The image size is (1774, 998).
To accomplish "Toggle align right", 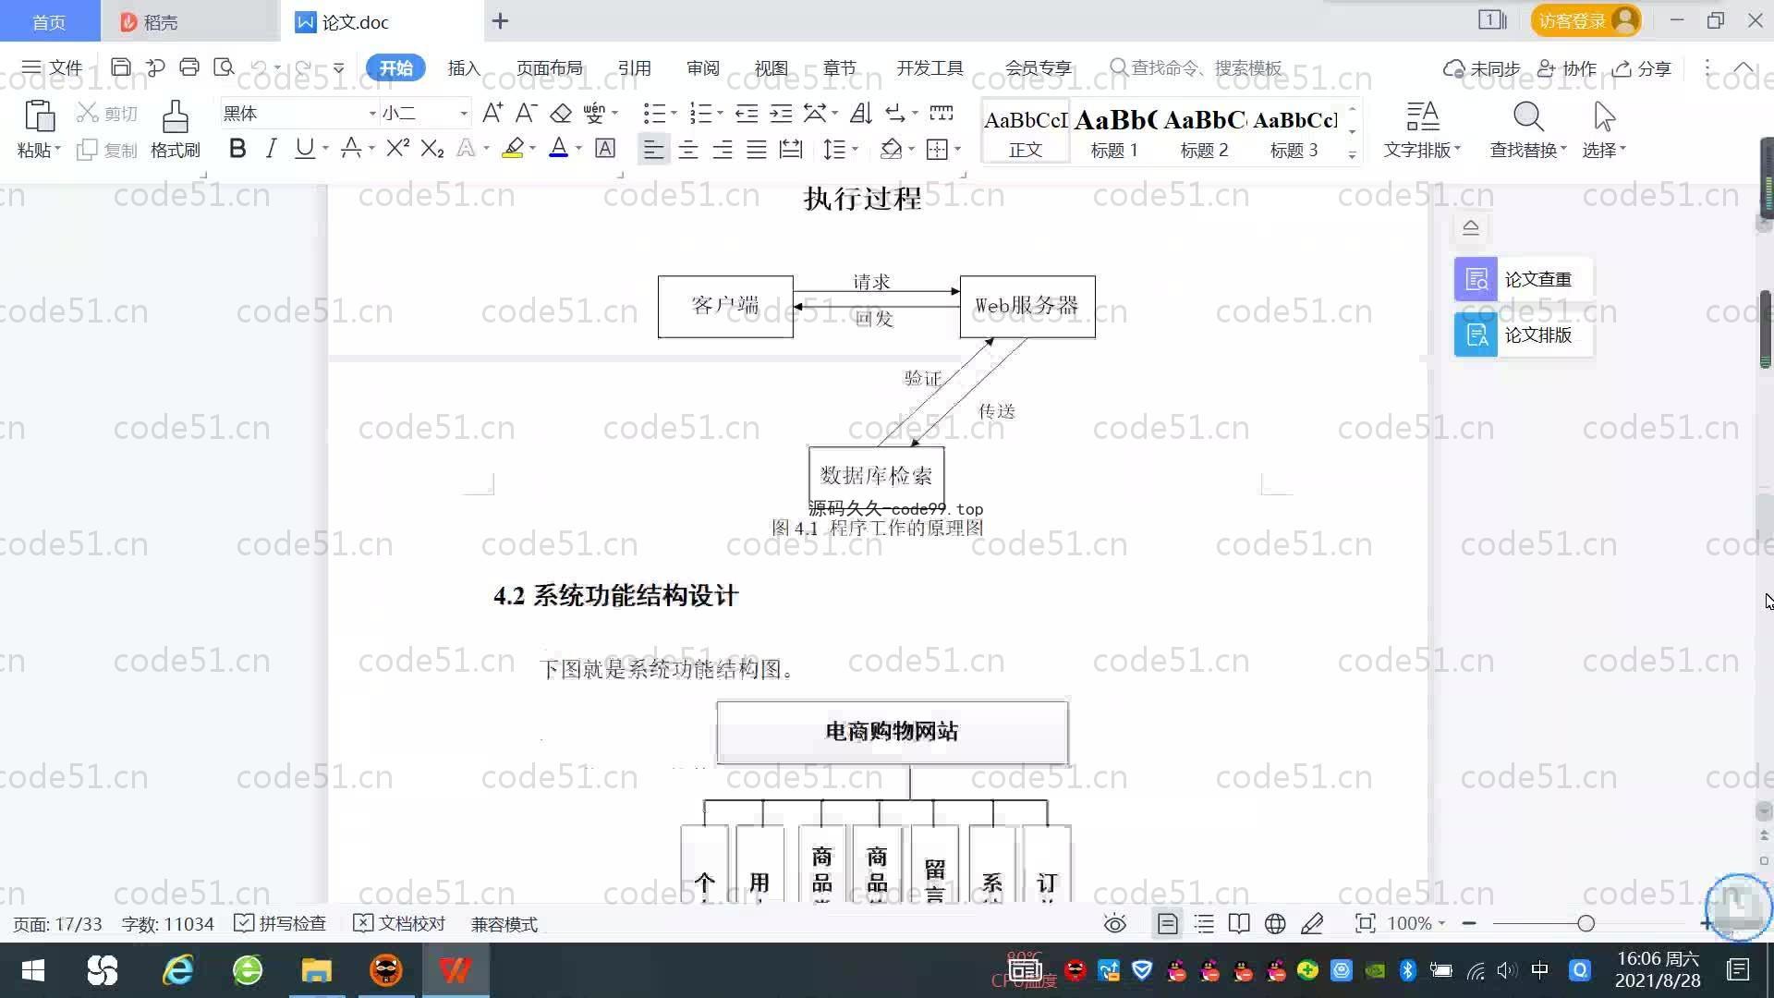I will tap(723, 148).
